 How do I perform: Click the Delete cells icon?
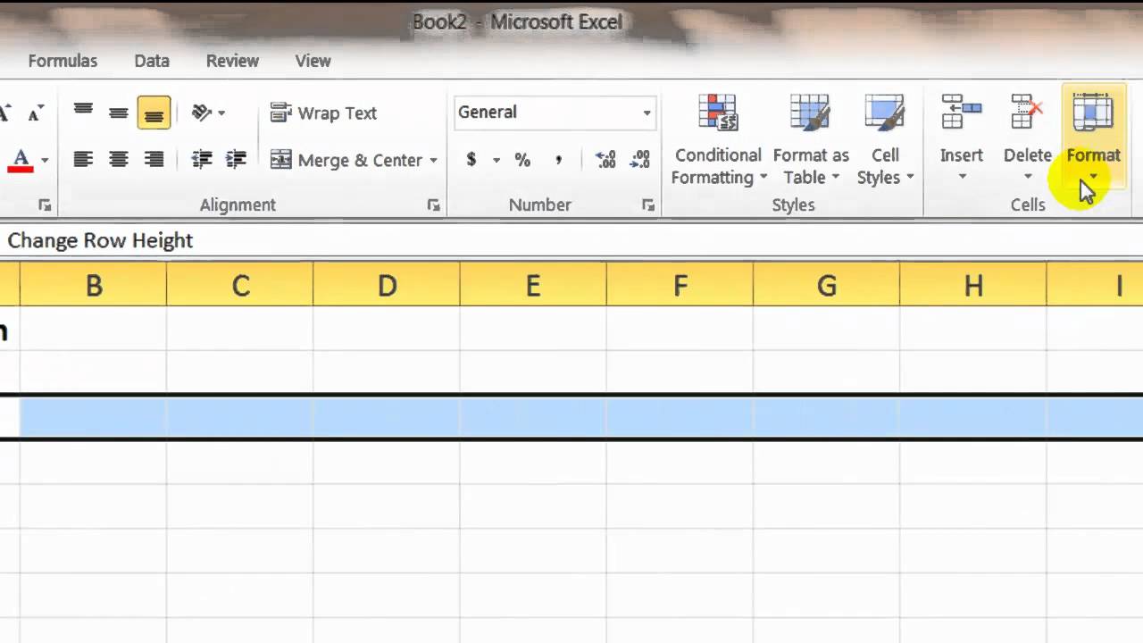tap(1027, 113)
